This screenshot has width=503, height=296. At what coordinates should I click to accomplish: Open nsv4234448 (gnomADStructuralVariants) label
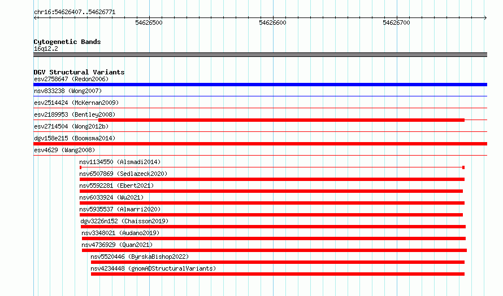153,268
